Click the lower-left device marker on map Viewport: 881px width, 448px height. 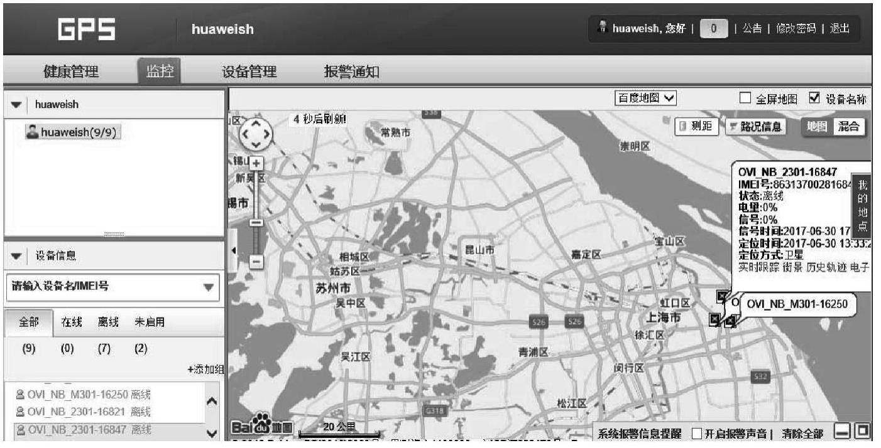(714, 319)
